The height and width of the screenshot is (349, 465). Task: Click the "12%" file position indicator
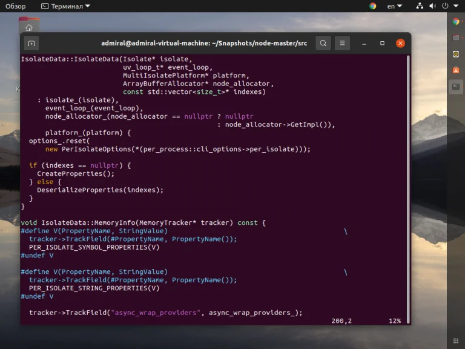395,321
